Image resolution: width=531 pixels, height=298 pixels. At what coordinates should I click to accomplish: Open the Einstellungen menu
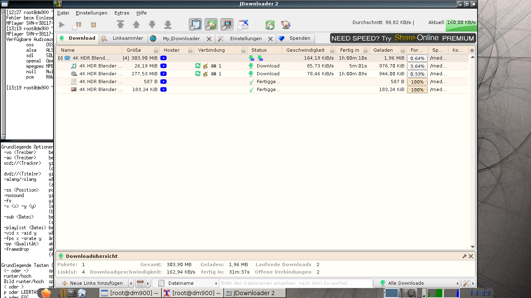[x=91, y=13]
